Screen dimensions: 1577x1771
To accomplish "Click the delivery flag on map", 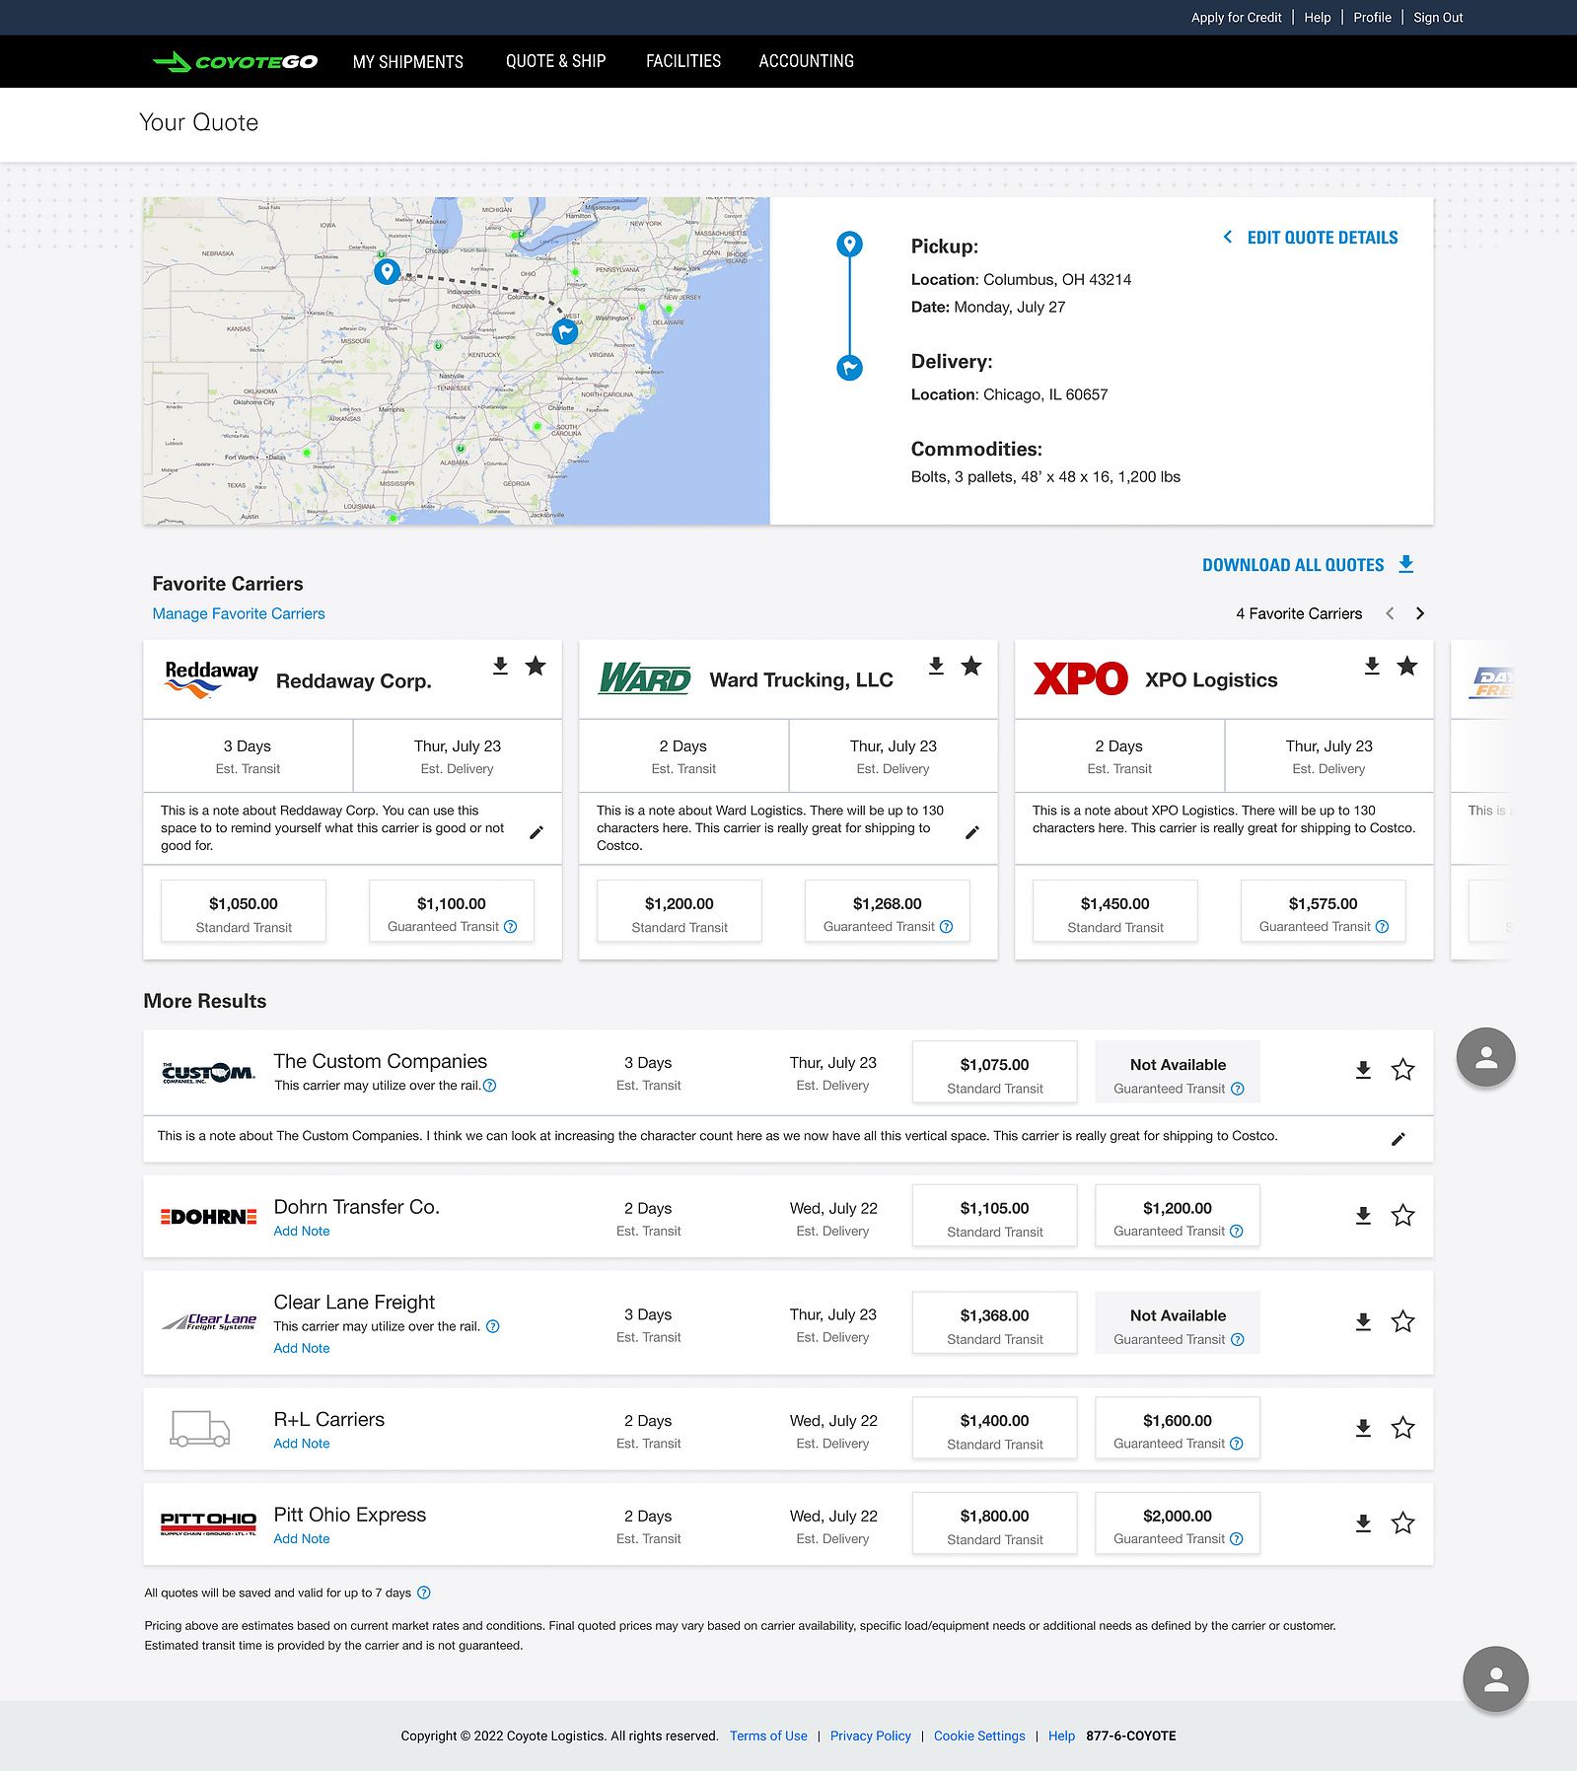I will (x=565, y=331).
